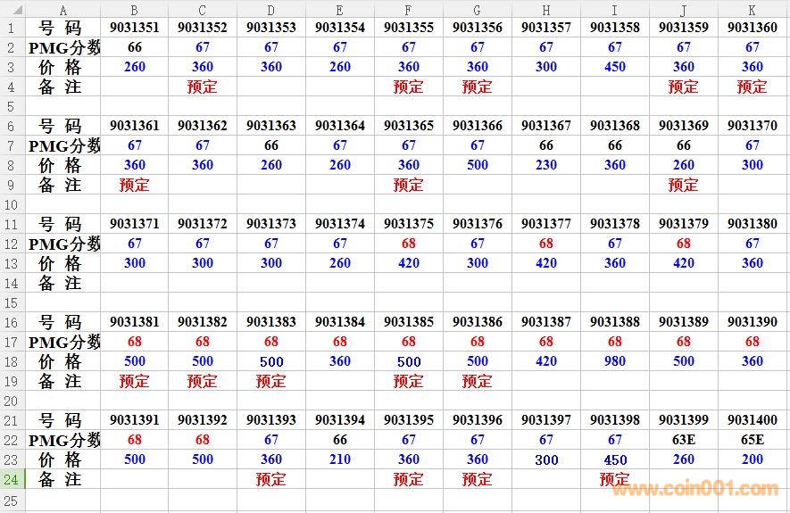Select serial cell 9031388
This screenshot has height=513, width=790.
[614, 322]
